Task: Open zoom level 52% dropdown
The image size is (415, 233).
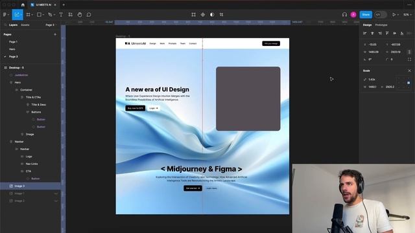Action: [407, 15]
